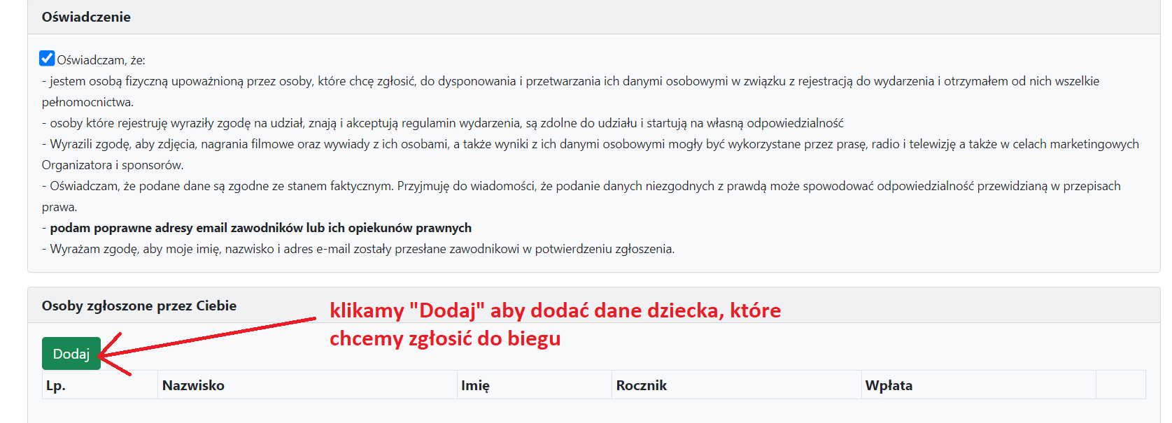Image resolution: width=1172 pixels, height=423 pixels.
Task: Click the green Dodaj button
Action: [71, 354]
